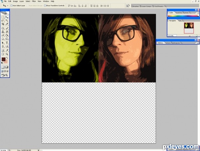
Task: Open the File menu
Action: coord(5,1)
